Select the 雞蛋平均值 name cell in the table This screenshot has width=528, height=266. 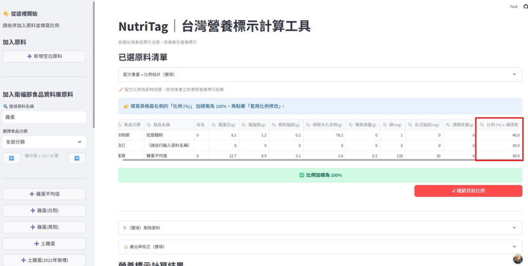click(169, 156)
